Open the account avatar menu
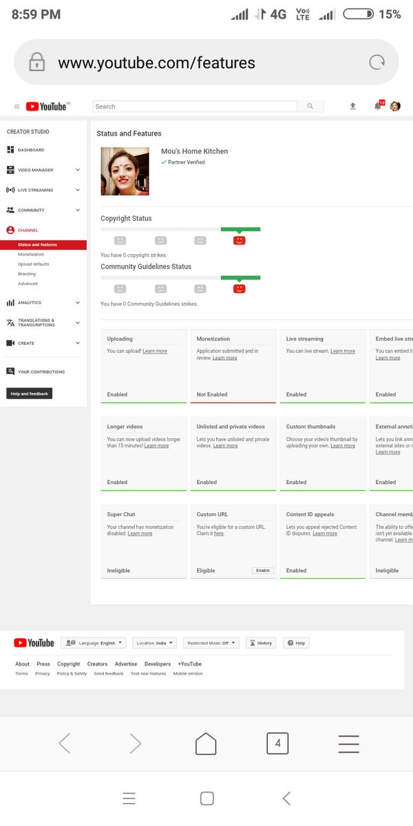Viewport: 413px width, 826px height. [395, 106]
